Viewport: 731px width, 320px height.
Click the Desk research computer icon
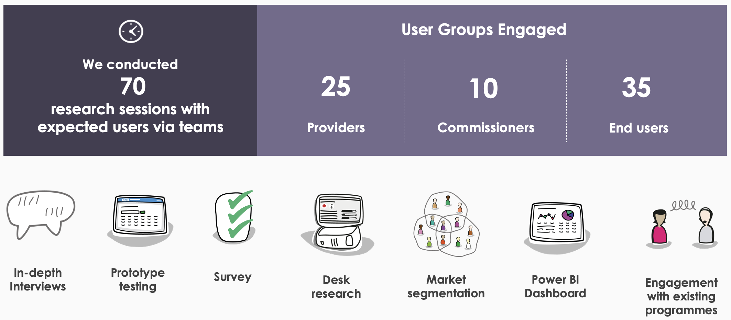338,223
